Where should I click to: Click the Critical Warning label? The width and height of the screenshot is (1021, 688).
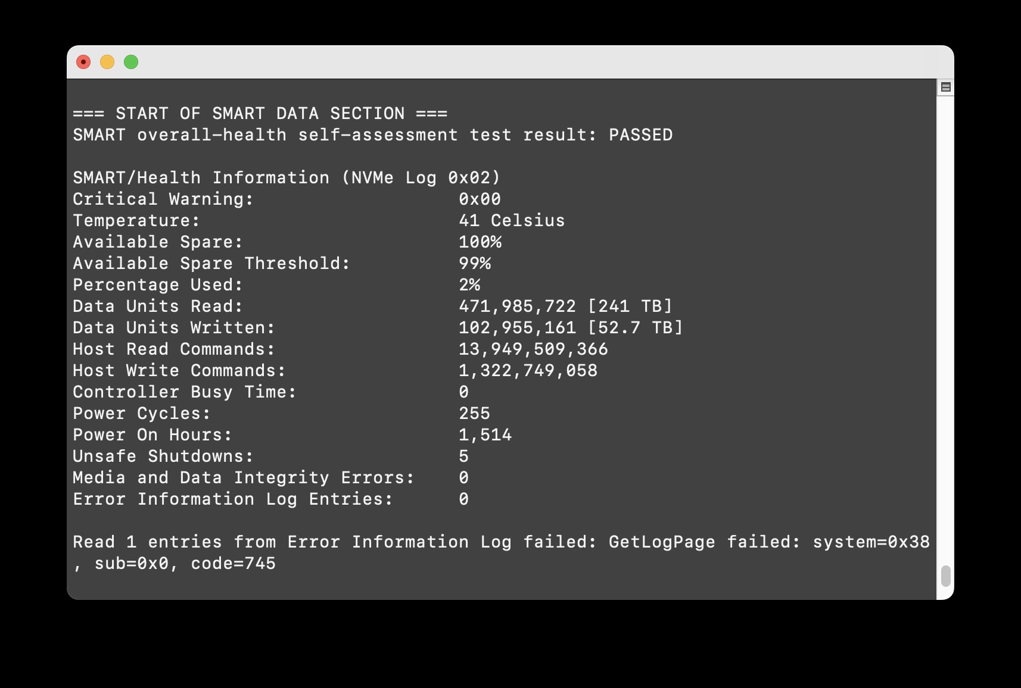[163, 199]
